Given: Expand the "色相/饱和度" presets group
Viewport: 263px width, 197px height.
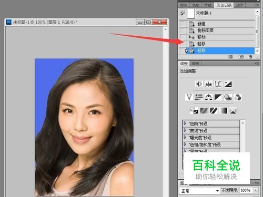Looking at the screenshot, I should pos(185,144).
